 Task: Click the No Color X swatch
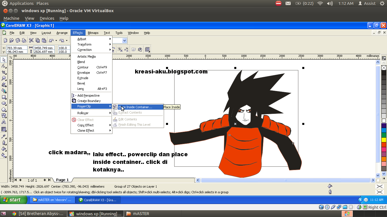pos(384,68)
